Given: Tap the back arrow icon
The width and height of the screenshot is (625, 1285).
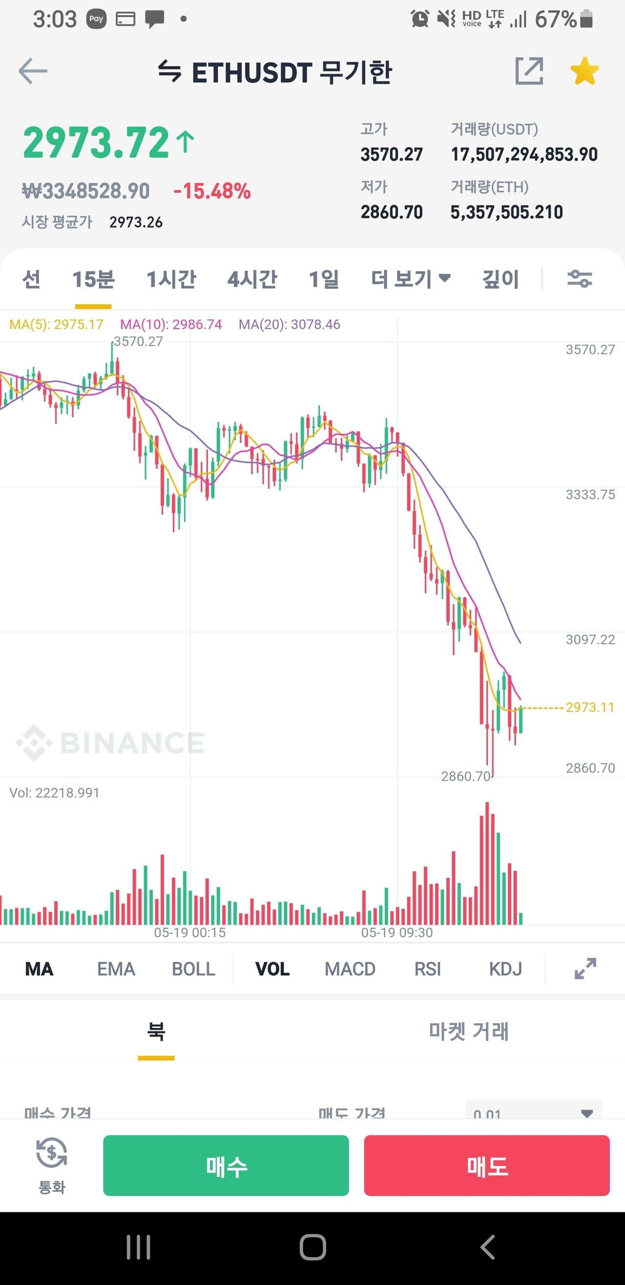Looking at the screenshot, I should (x=33, y=71).
